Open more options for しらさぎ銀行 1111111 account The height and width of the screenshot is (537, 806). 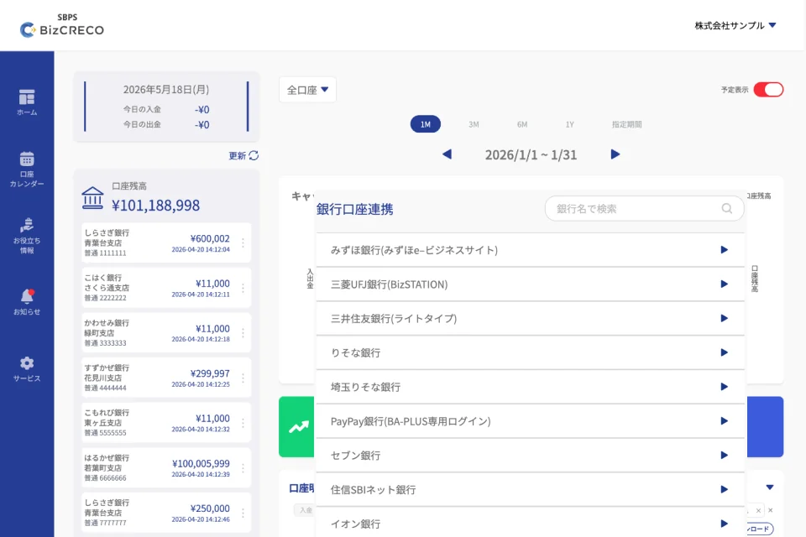pyautogui.click(x=243, y=242)
